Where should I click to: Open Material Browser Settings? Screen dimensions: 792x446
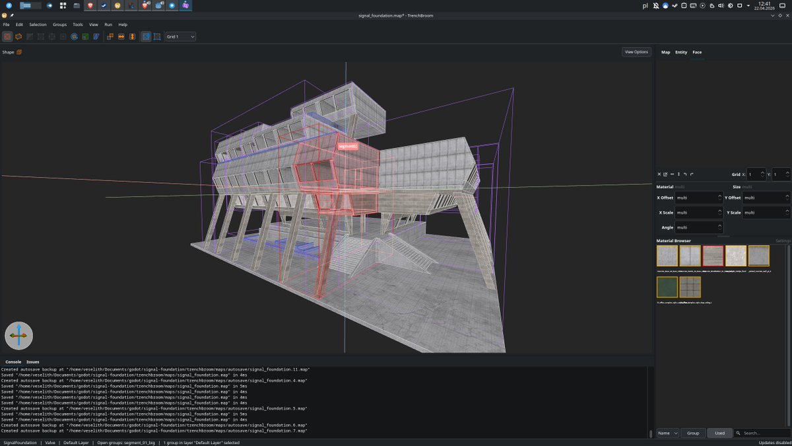tap(783, 241)
